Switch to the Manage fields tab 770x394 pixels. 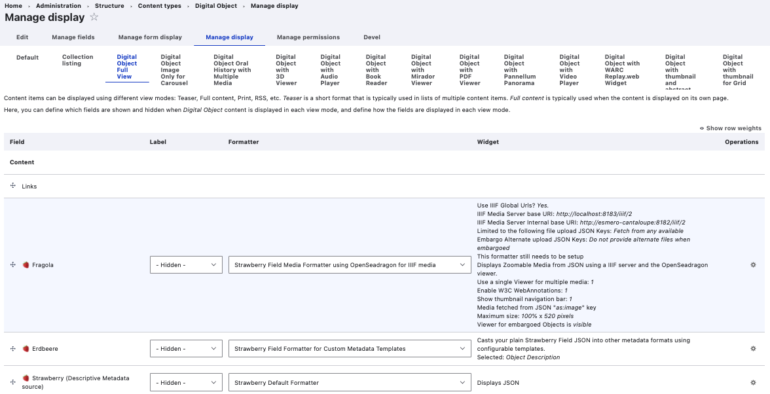73,37
